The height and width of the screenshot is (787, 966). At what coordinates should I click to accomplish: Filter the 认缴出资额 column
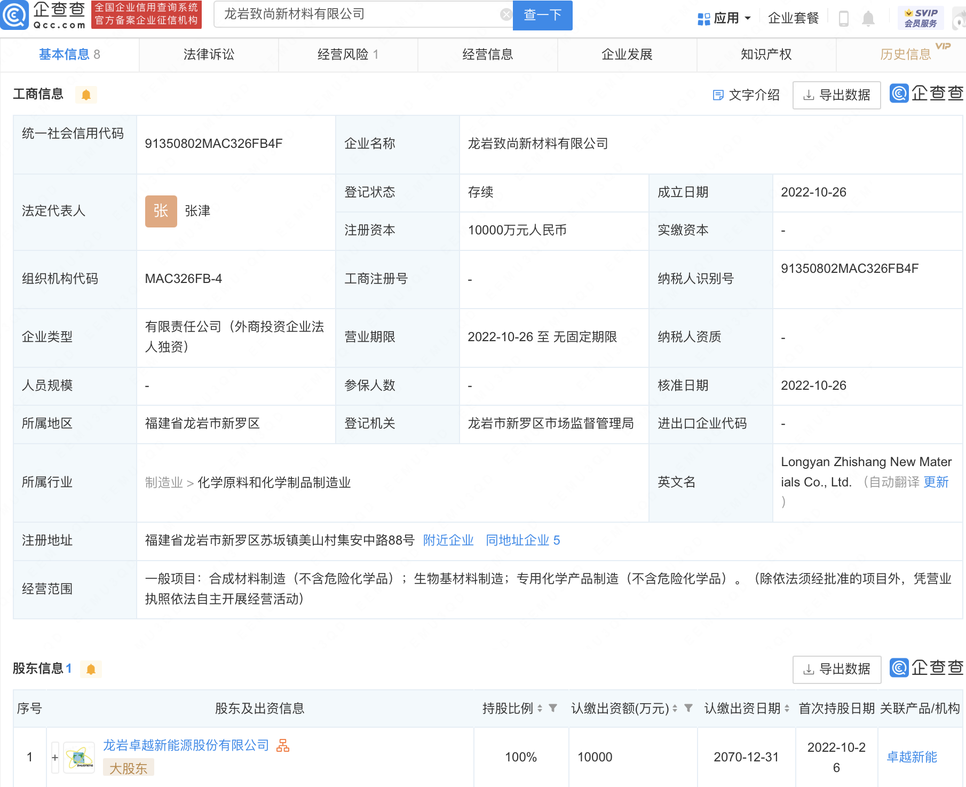(x=688, y=708)
